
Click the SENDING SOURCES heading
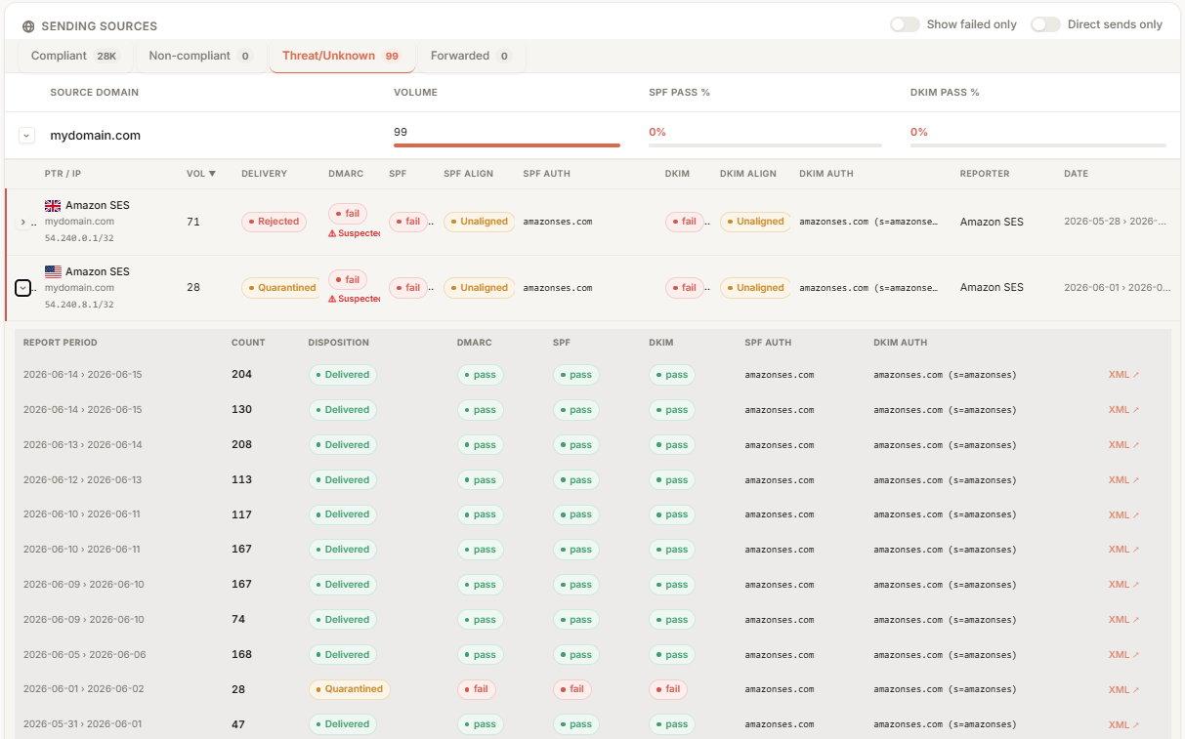pos(99,26)
